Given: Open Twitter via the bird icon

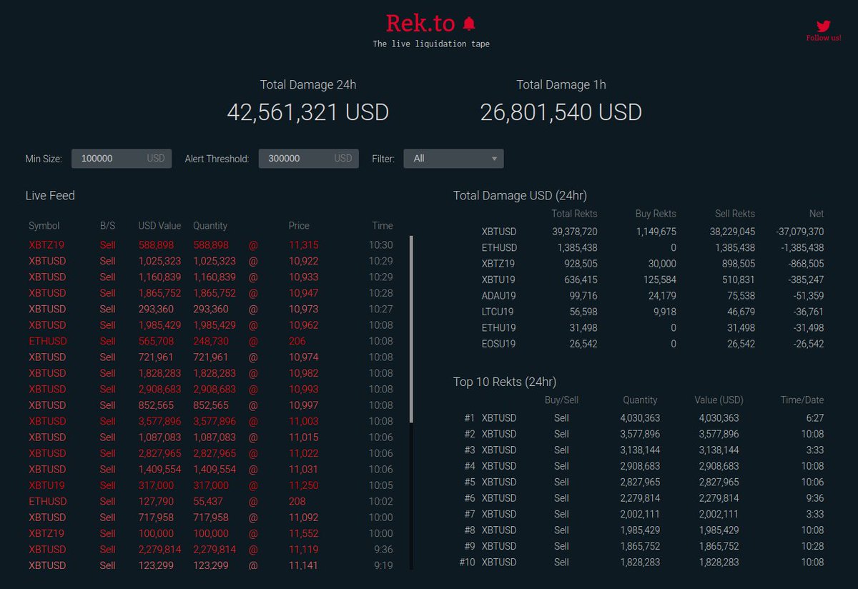Looking at the screenshot, I should click(823, 26).
